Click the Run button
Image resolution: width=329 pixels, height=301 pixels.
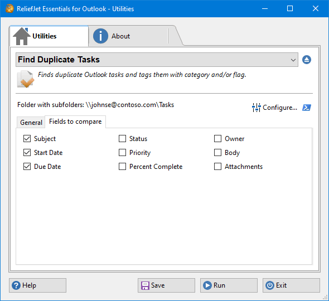click(x=229, y=285)
